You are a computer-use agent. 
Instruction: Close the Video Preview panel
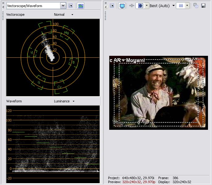(106, 3)
